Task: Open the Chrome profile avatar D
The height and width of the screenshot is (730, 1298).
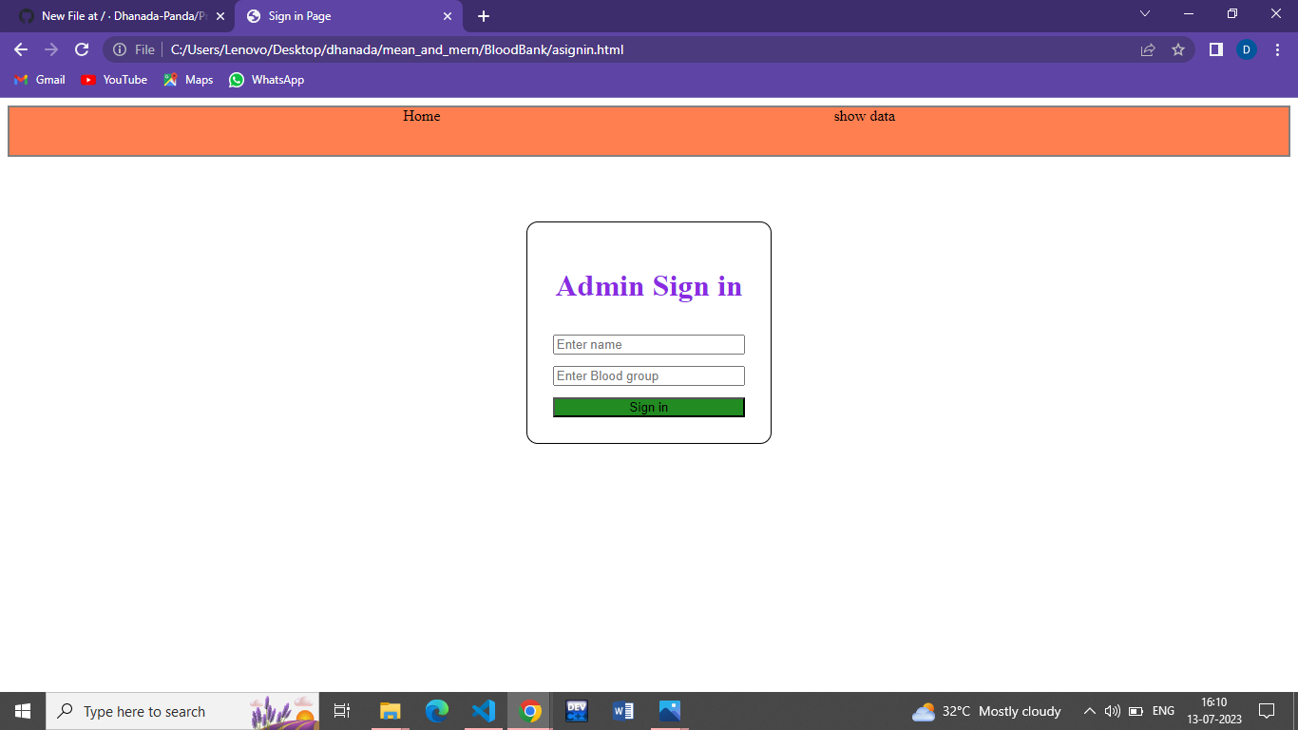Action: click(1247, 49)
